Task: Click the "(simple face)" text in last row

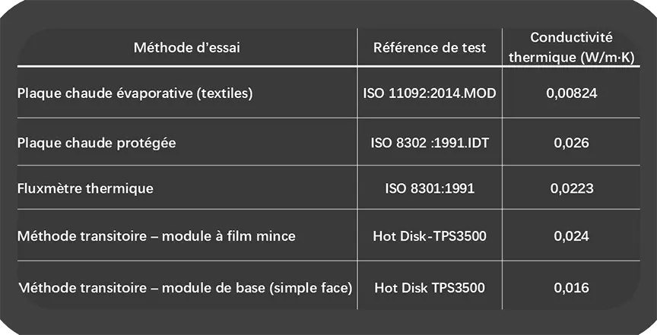Action: pos(314,288)
